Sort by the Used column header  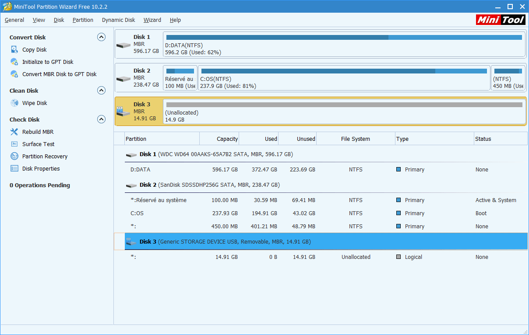coord(259,139)
